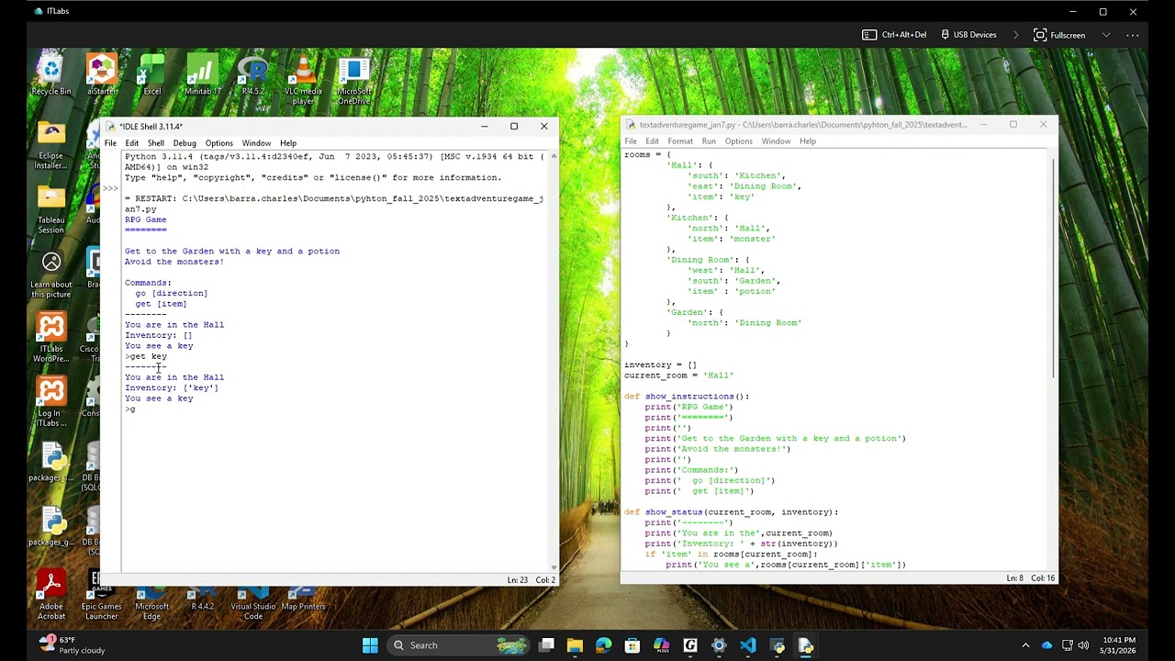Click the weather widget showing 63°F

coord(72,645)
